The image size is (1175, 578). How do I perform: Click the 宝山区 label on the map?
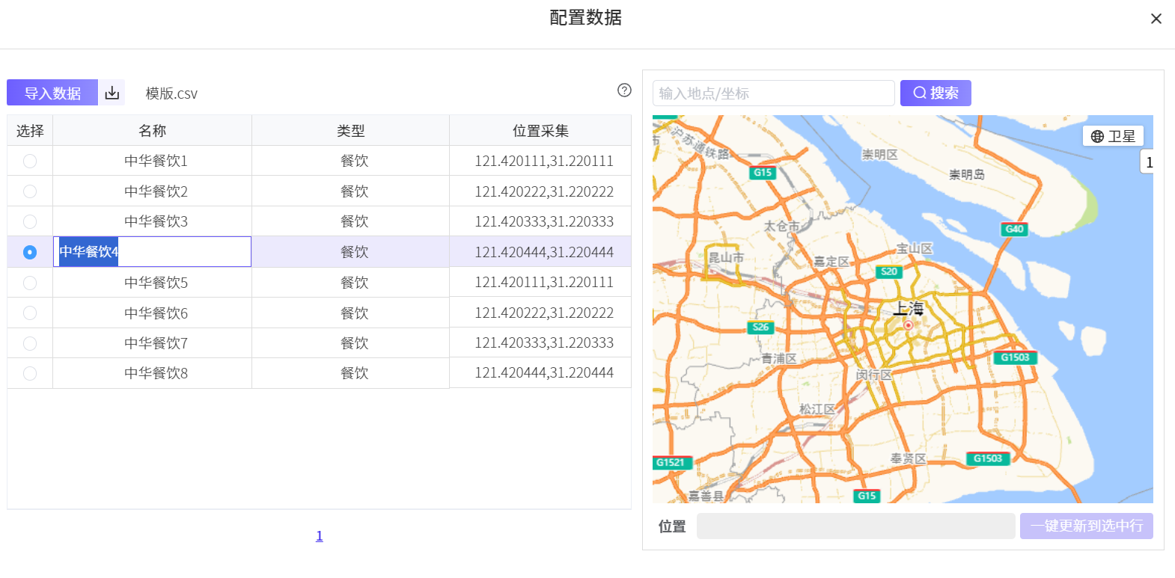pyautogui.click(x=915, y=248)
